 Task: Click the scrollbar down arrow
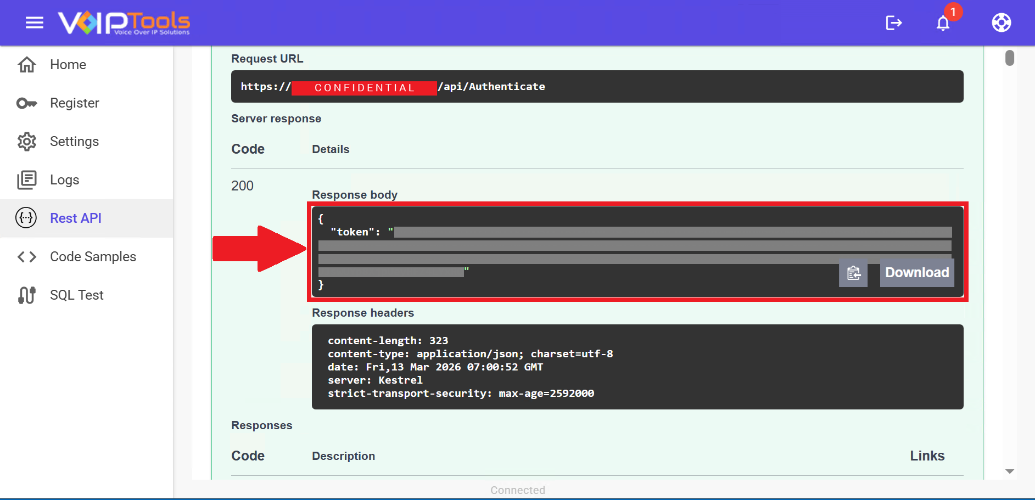[1009, 471]
